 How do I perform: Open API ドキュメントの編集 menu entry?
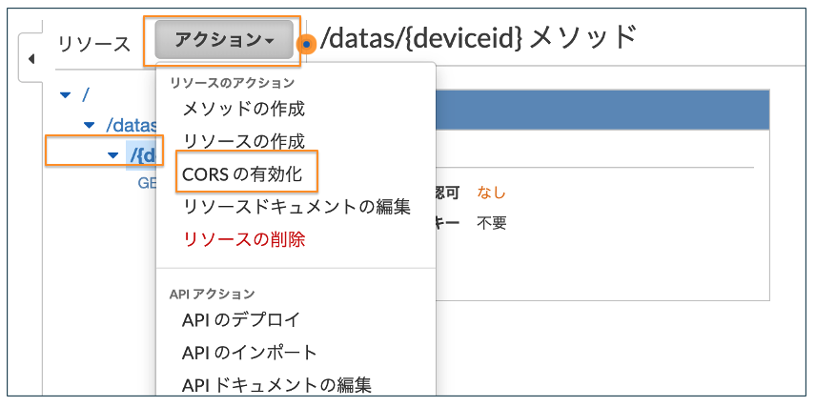click(x=276, y=385)
